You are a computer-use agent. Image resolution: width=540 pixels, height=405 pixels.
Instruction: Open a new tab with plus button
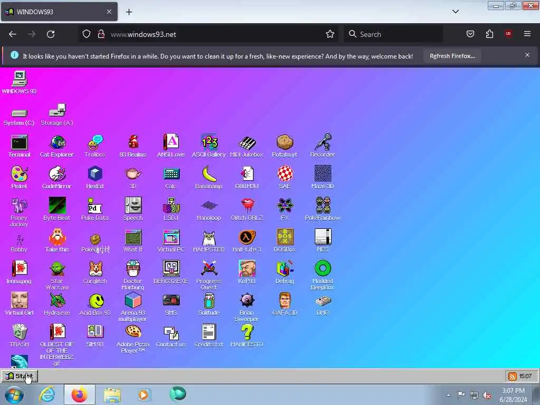[x=129, y=12]
